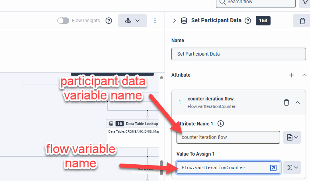Add a new attribute with plus icon
Viewport: 310px width, 181px height.
coord(292,75)
